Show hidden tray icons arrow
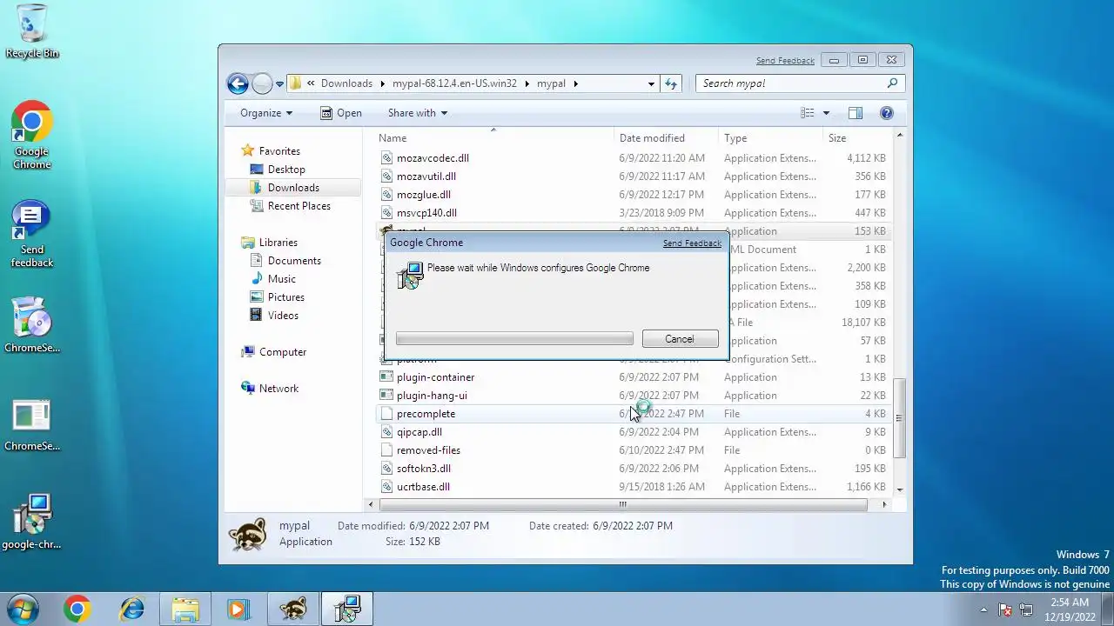The image size is (1114, 626). 983,610
